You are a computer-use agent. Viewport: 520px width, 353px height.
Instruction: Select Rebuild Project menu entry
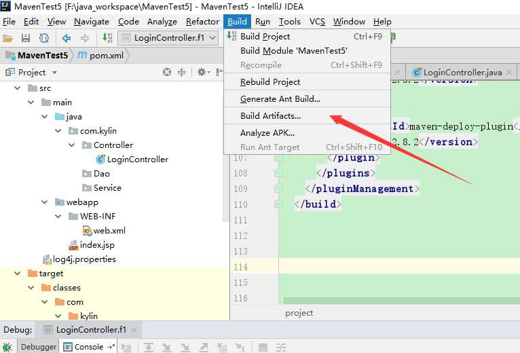point(307,82)
